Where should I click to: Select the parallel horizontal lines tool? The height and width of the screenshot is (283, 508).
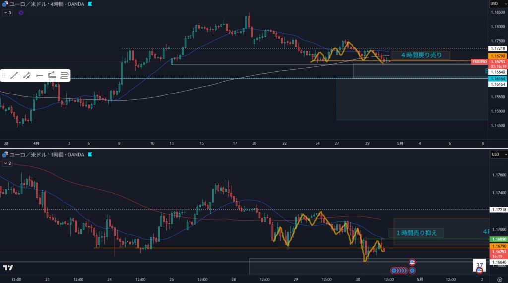pyautogui.click(x=64, y=76)
